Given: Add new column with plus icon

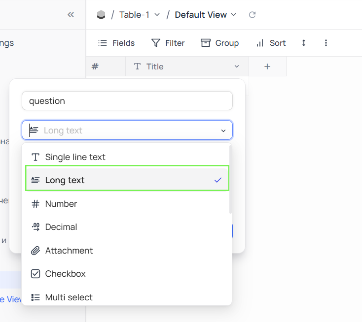Looking at the screenshot, I should (267, 66).
